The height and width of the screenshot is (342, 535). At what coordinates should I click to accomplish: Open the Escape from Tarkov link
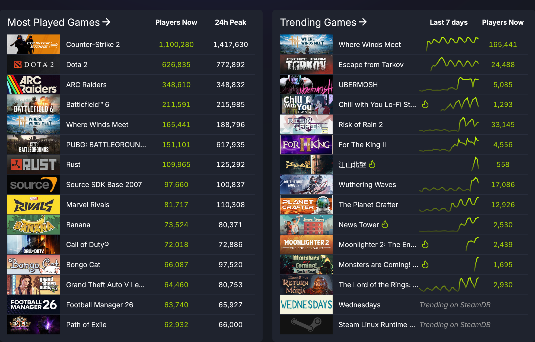coord(371,65)
